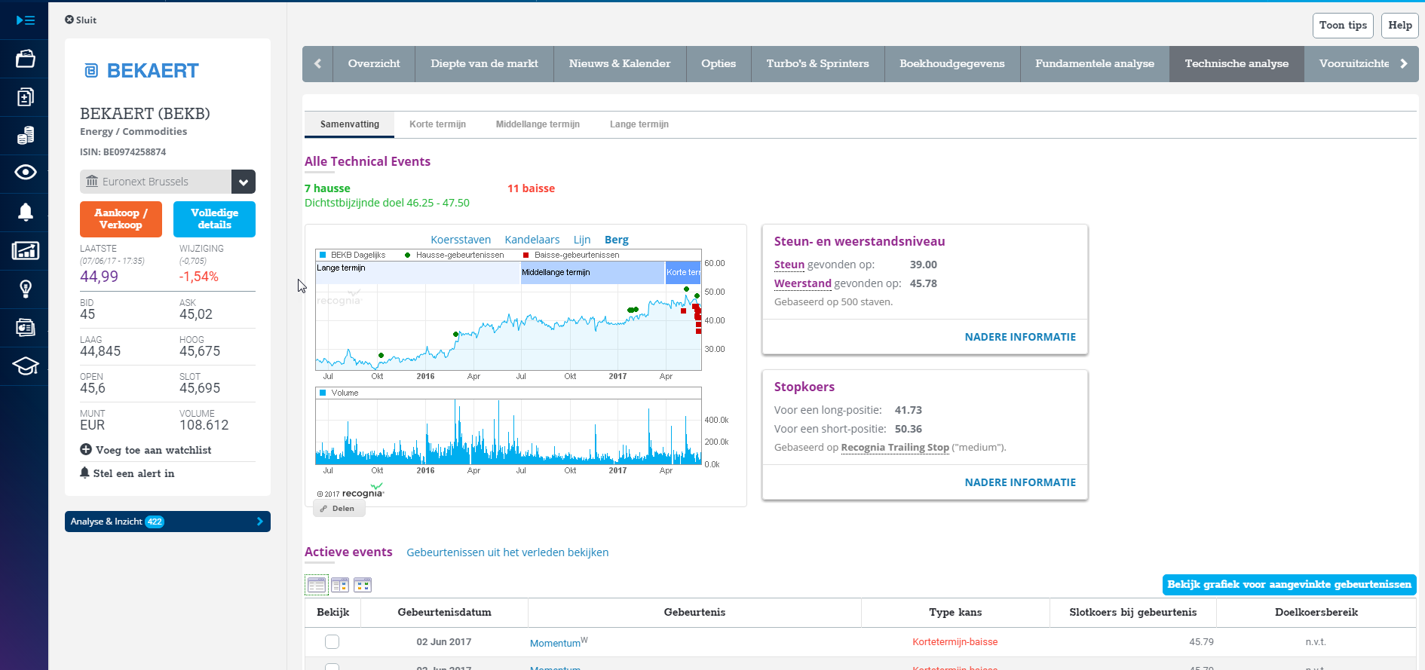
Task: Expand the sidebar menu toggle icon
Action: click(26, 20)
